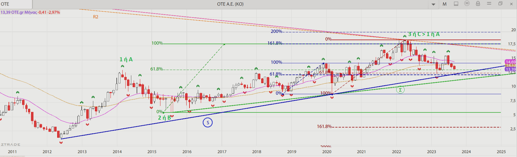This screenshot has height=157, width=517.
Task: Click the 20 price axis label
Action: (x=513, y=30)
